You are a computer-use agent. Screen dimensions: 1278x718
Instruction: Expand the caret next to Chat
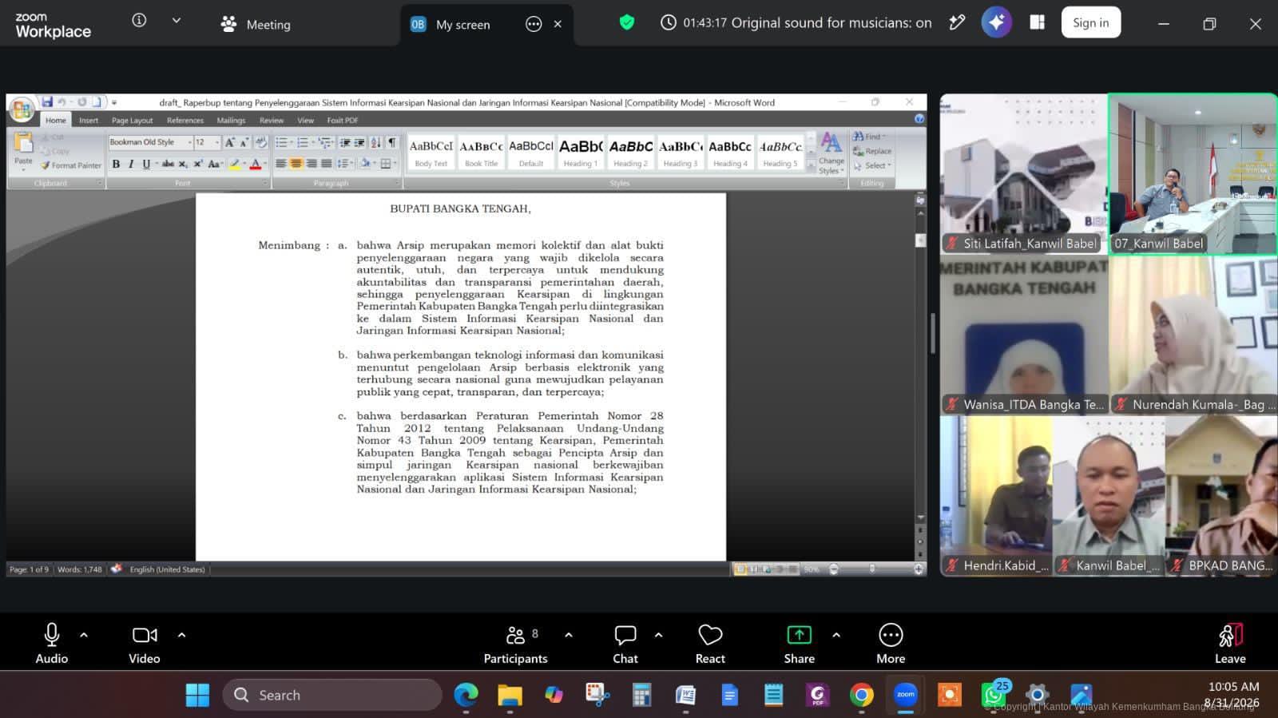click(x=659, y=635)
